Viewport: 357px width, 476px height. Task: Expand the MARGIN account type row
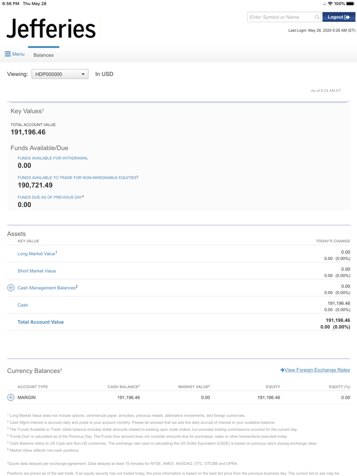pos(11,397)
